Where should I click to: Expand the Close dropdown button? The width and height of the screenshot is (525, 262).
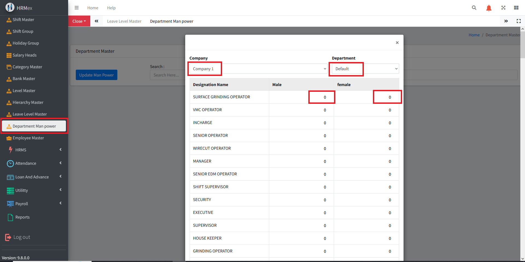(x=79, y=21)
